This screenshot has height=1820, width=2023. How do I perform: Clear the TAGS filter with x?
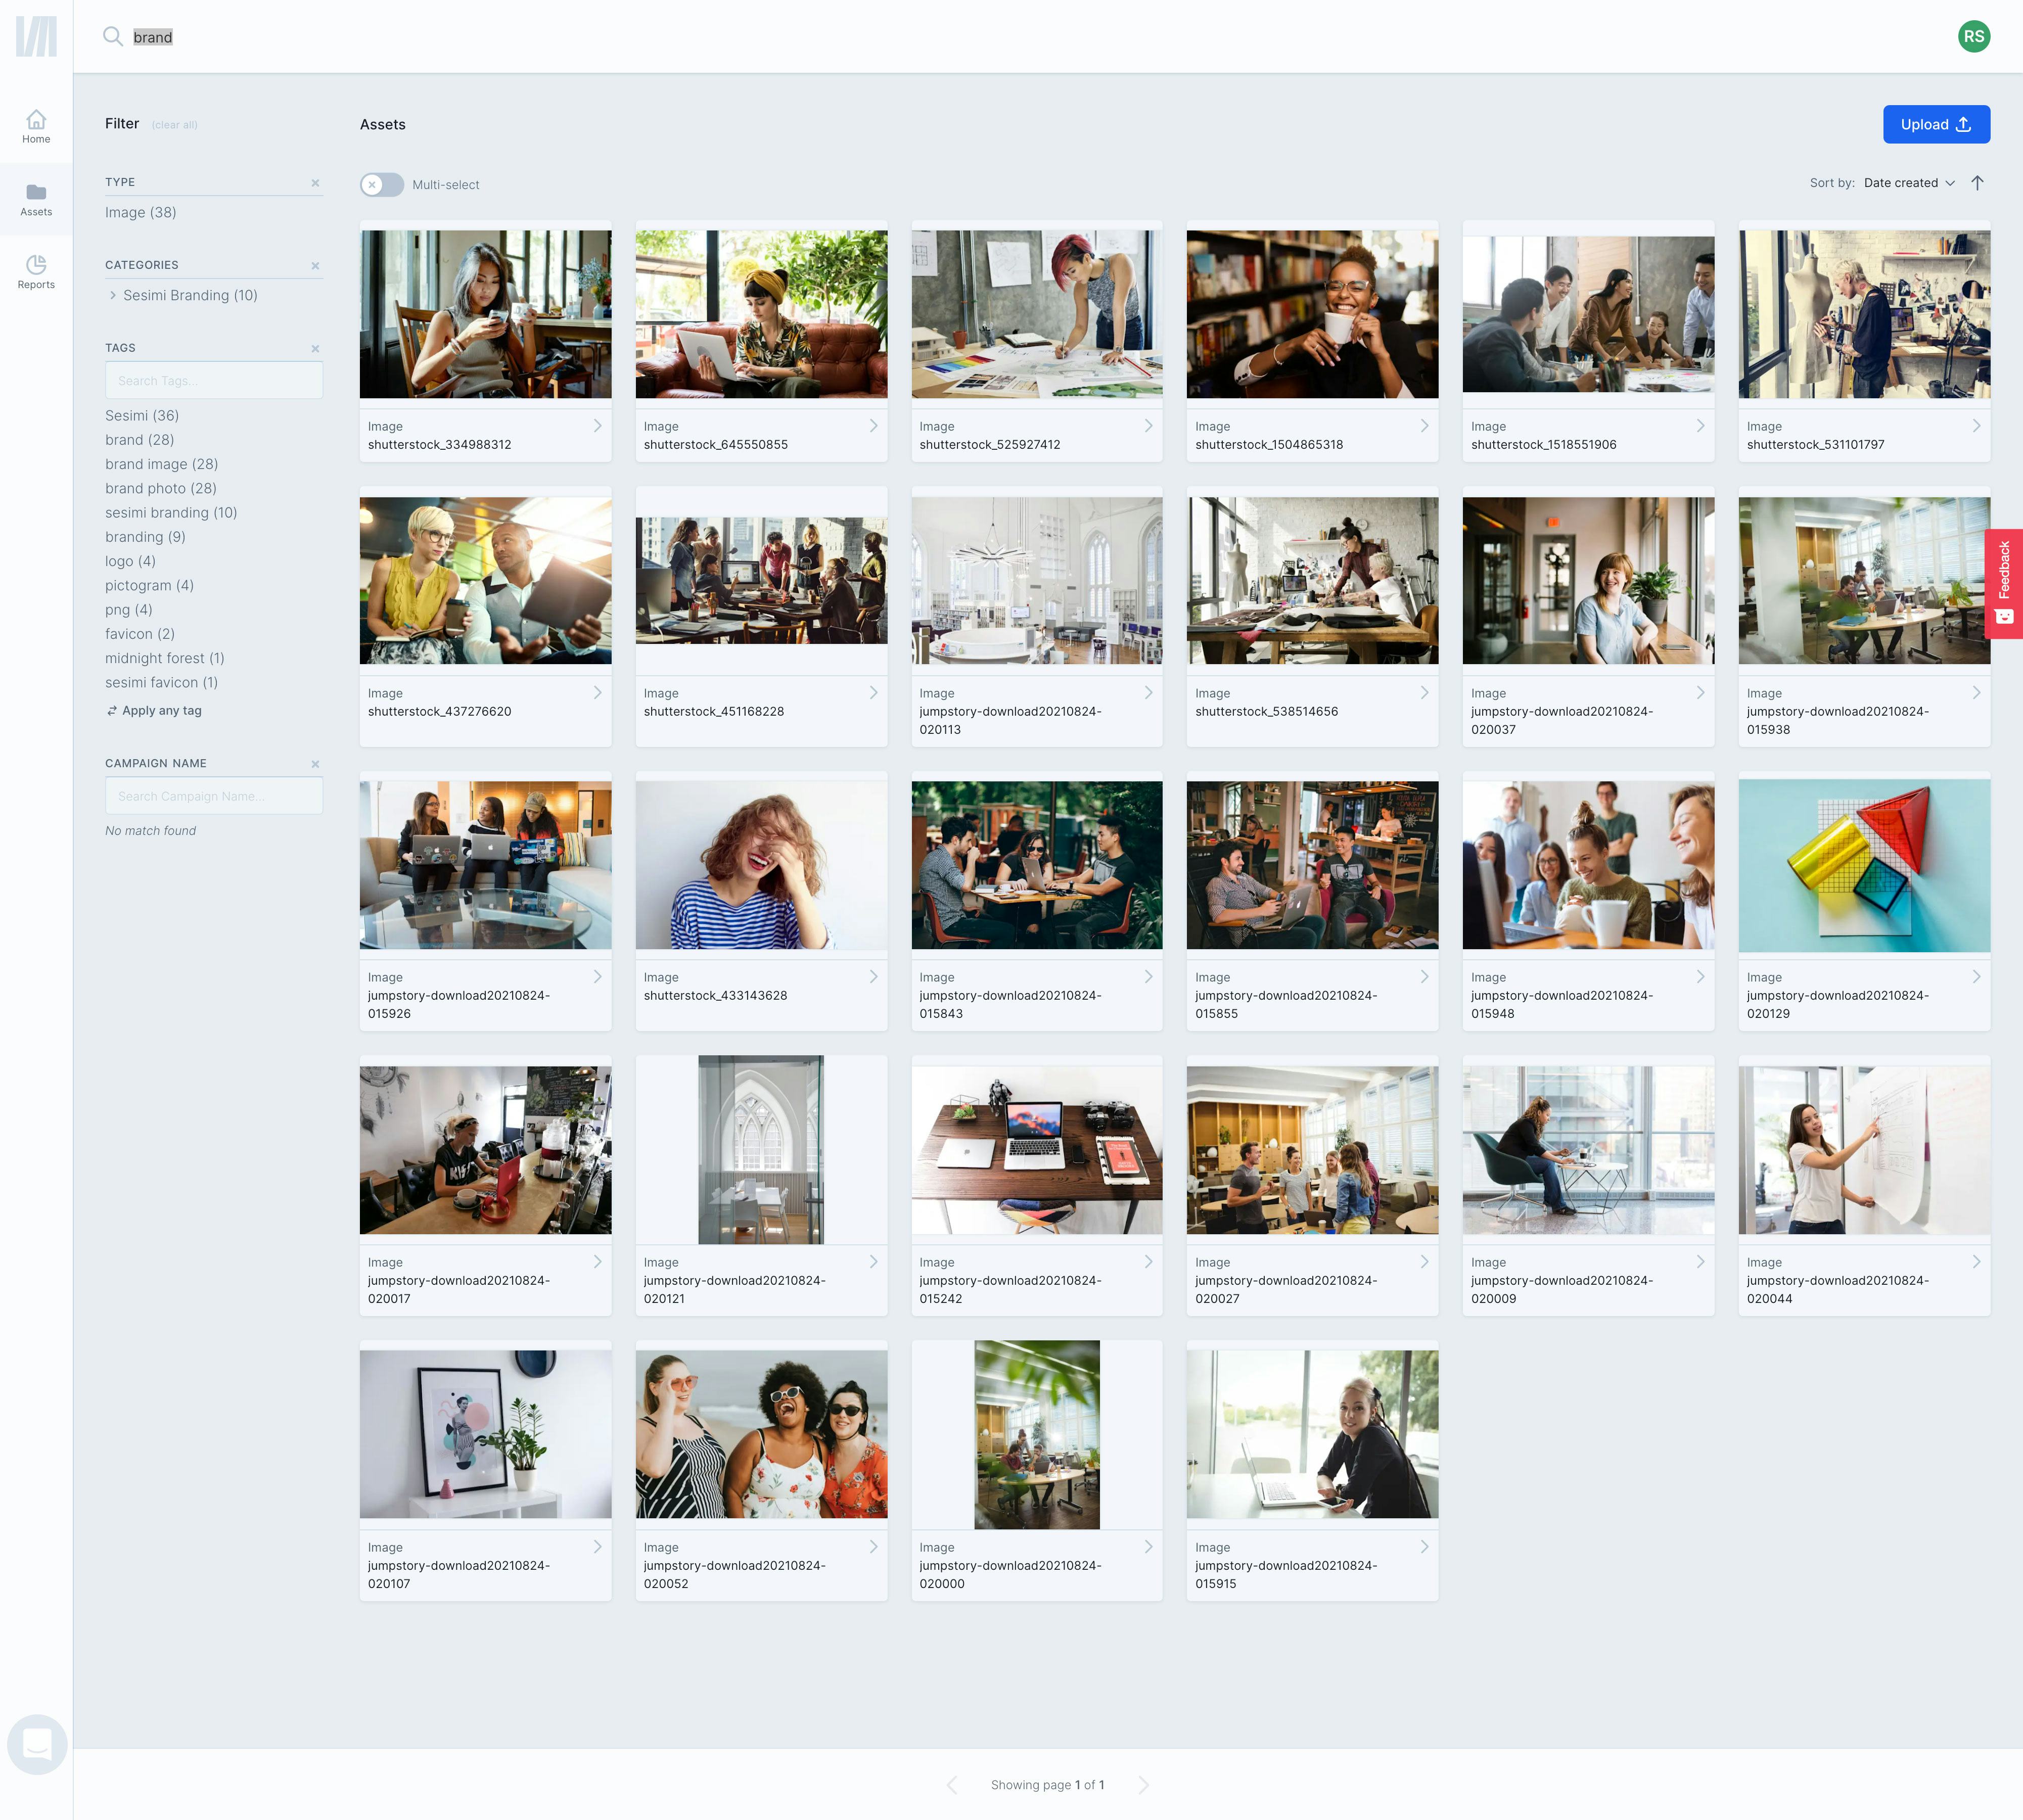(x=315, y=349)
